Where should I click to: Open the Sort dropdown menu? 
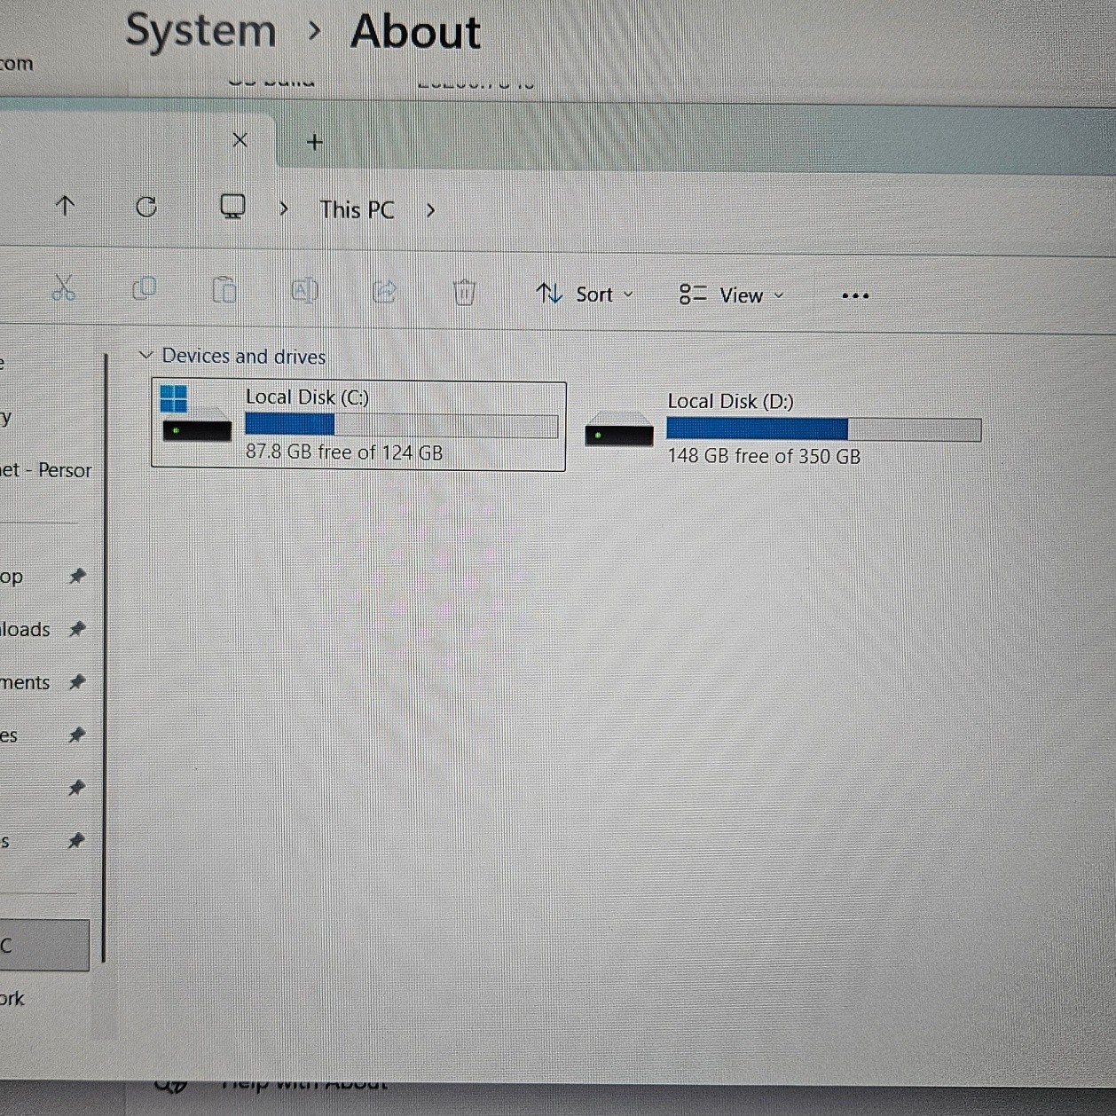pos(585,295)
